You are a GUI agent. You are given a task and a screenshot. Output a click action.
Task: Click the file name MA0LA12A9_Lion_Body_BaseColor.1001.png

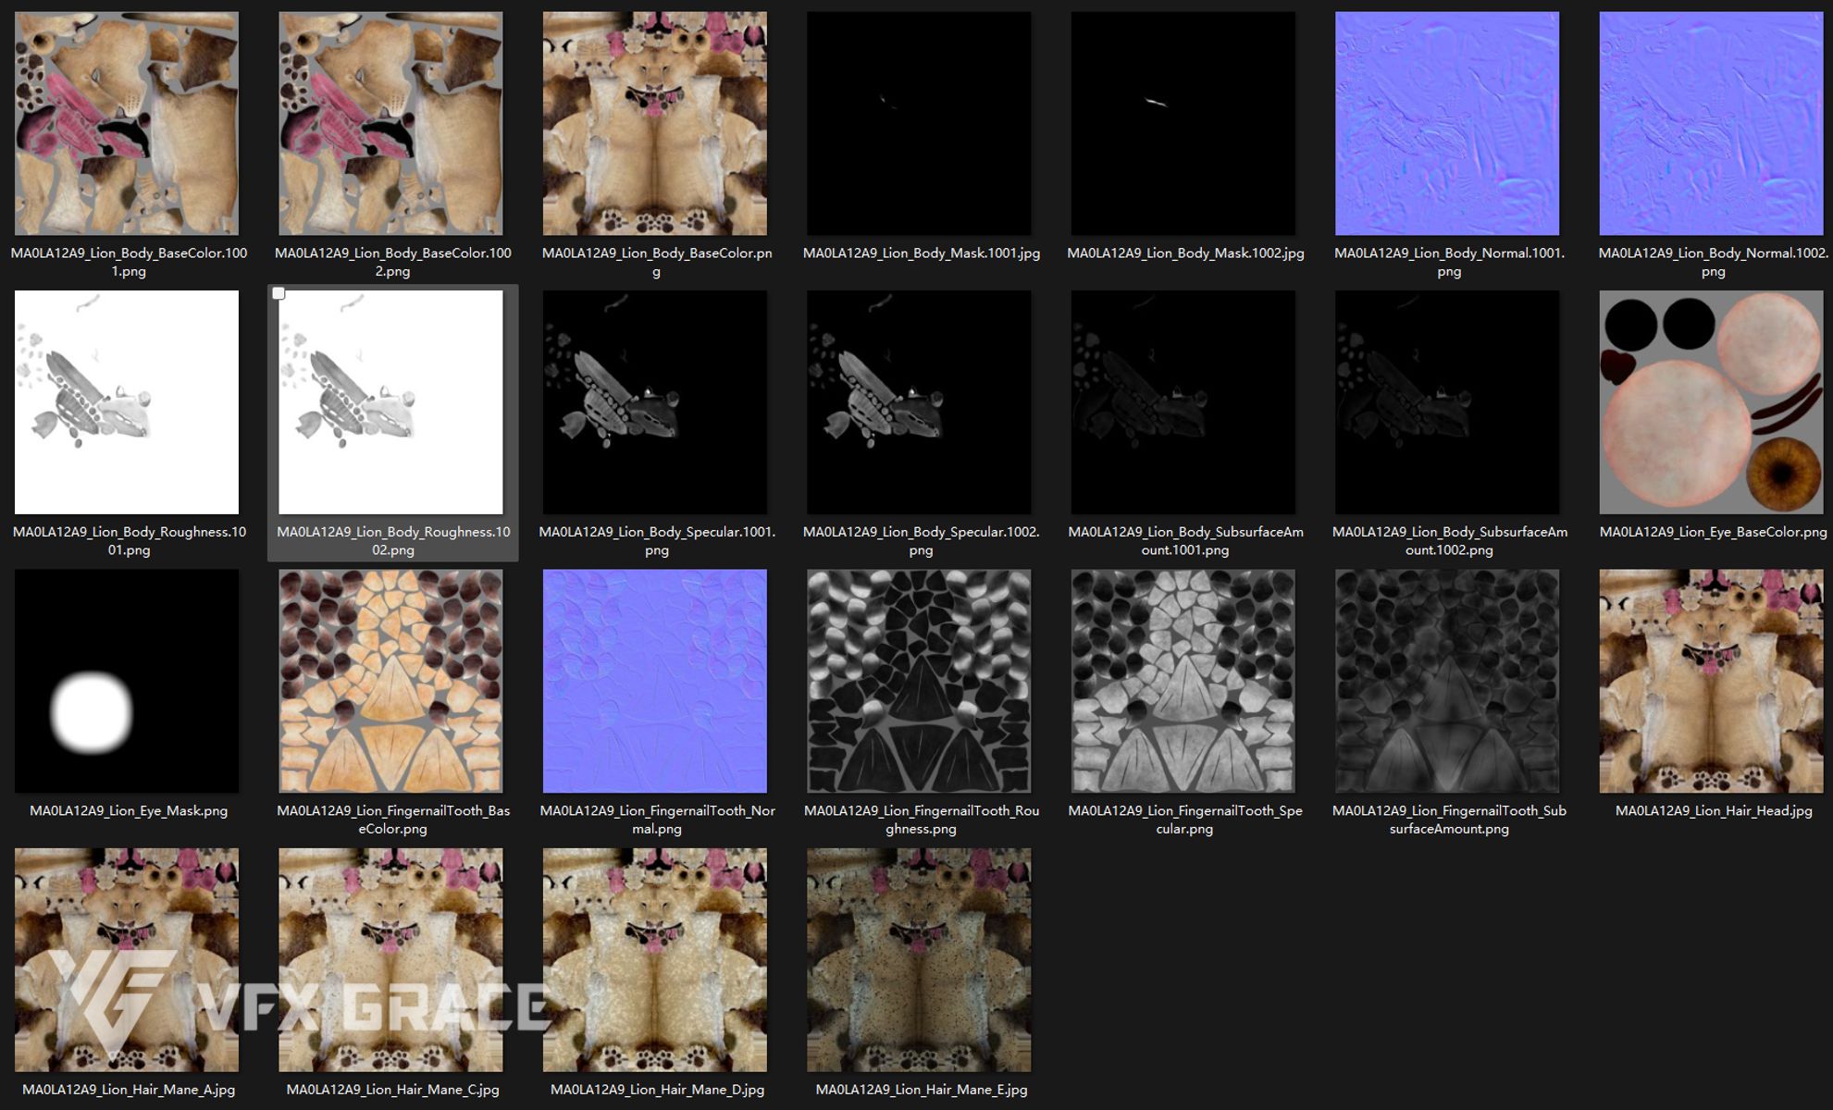point(129,262)
